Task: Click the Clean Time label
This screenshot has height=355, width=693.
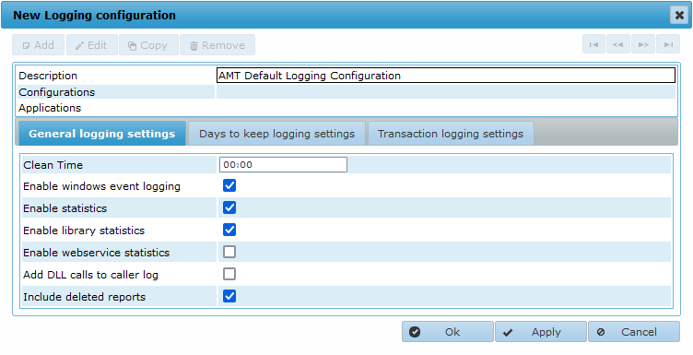Action: click(x=53, y=165)
